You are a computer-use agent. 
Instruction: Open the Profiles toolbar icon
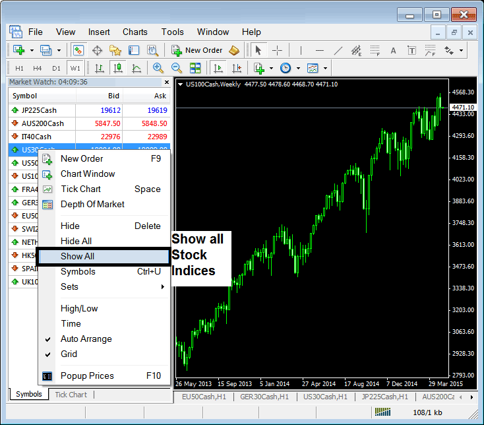(45, 50)
